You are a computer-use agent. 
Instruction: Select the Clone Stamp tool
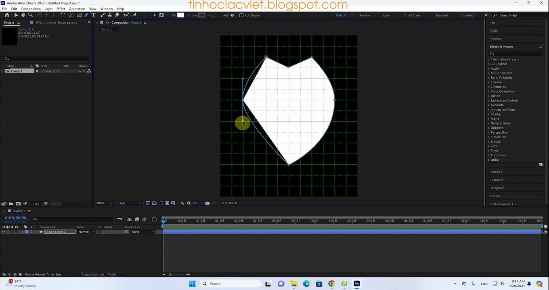click(x=110, y=15)
